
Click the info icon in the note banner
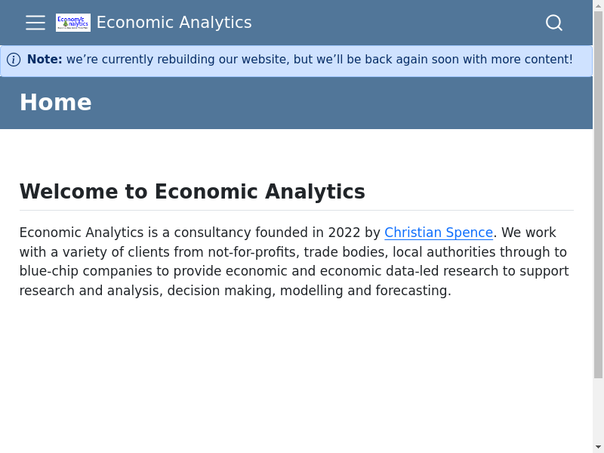pyautogui.click(x=14, y=60)
